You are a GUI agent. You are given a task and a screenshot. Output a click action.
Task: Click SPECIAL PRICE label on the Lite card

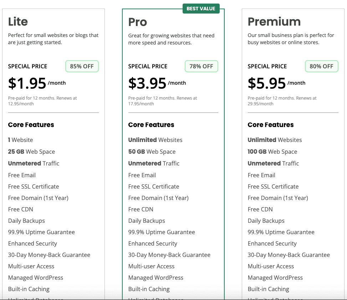[x=28, y=67]
